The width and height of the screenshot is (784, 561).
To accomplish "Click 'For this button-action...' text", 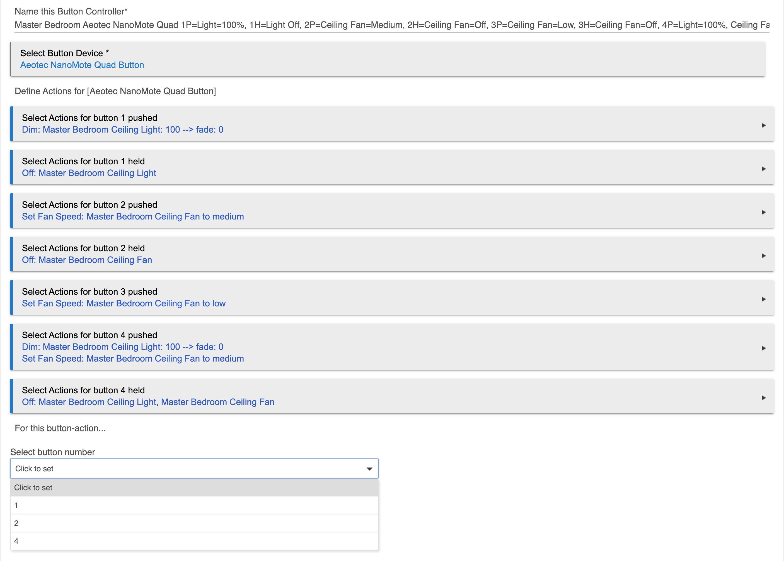I will [x=60, y=428].
